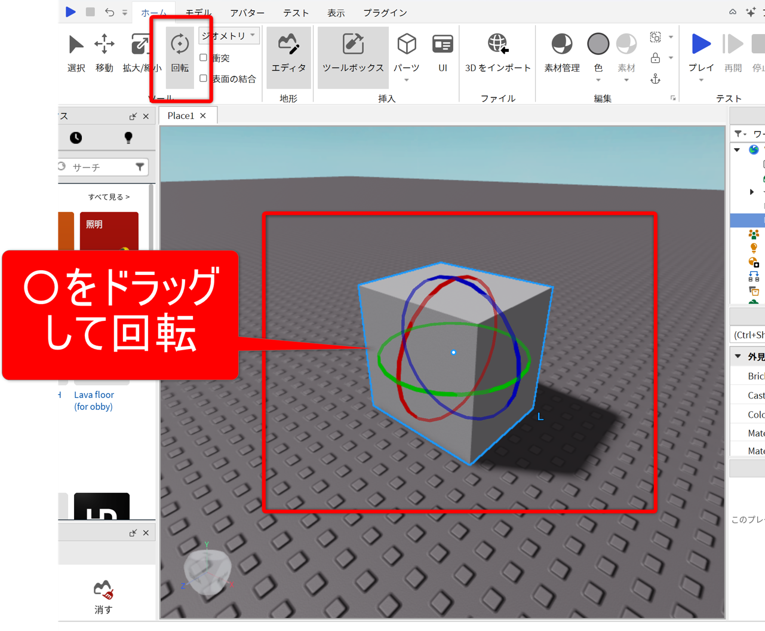The image size is (765, 631).
Task: Enable the 衝突 (Collisions) checkbox
Action: 204,58
